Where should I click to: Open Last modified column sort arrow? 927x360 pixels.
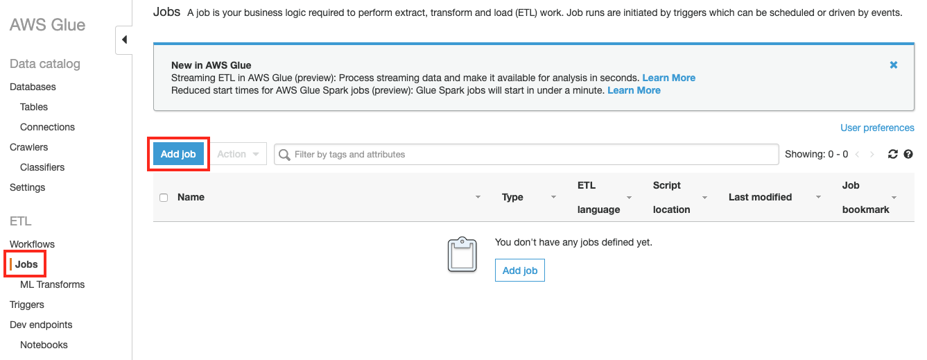(818, 198)
